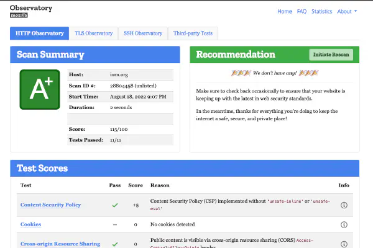Click the Score column header
The width and height of the screenshot is (373, 248).
136,185
